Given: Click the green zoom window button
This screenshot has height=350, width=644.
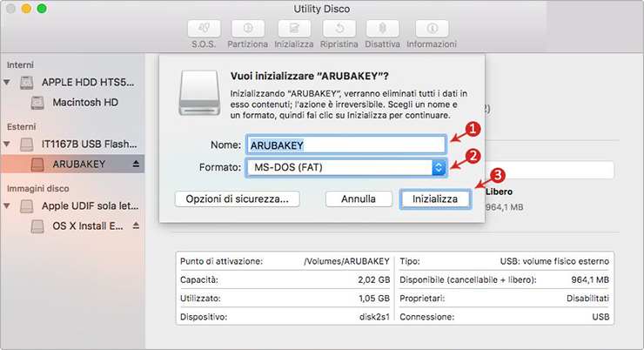Looking at the screenshot, I should [x=42, y=9].
